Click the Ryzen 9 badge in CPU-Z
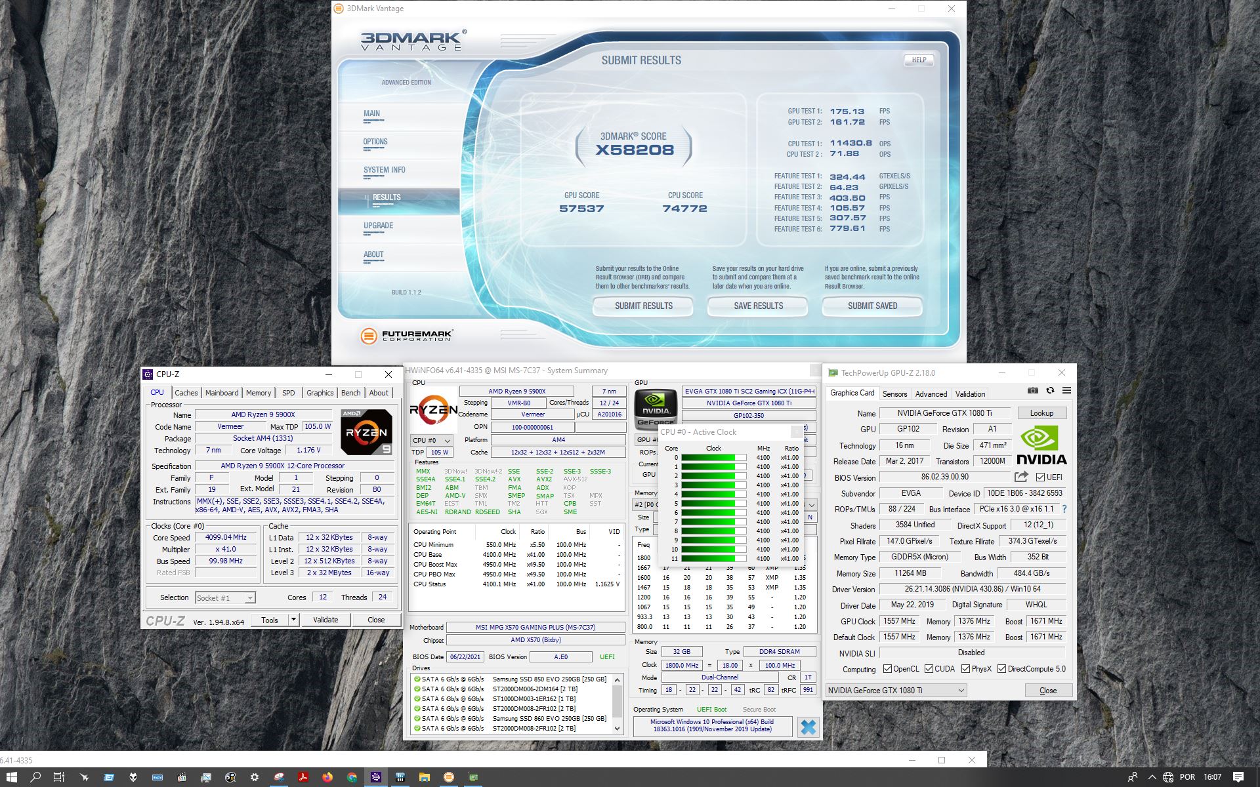1260x787 pixels. coord(366,432)
